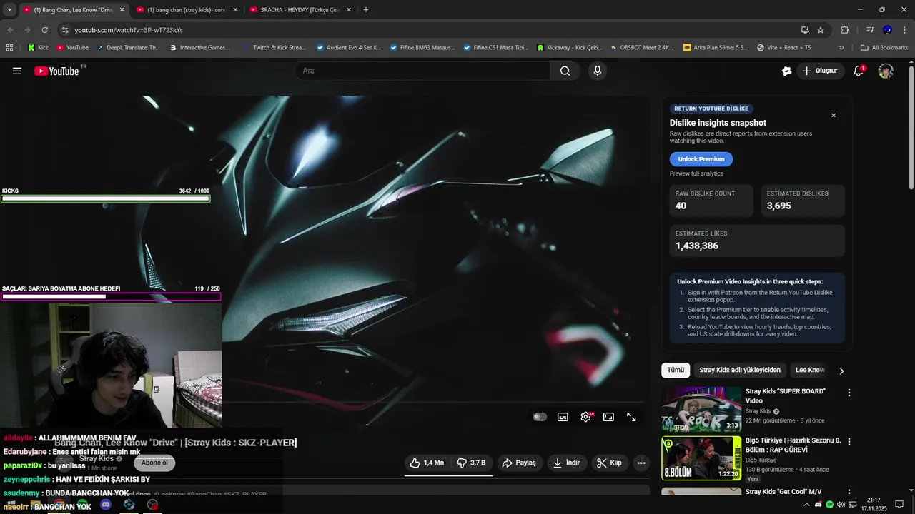Image resolution: width=915 pixels, height=514 pixels.
Task: Open the Windows notification center
Action: [x=899, y=505]
